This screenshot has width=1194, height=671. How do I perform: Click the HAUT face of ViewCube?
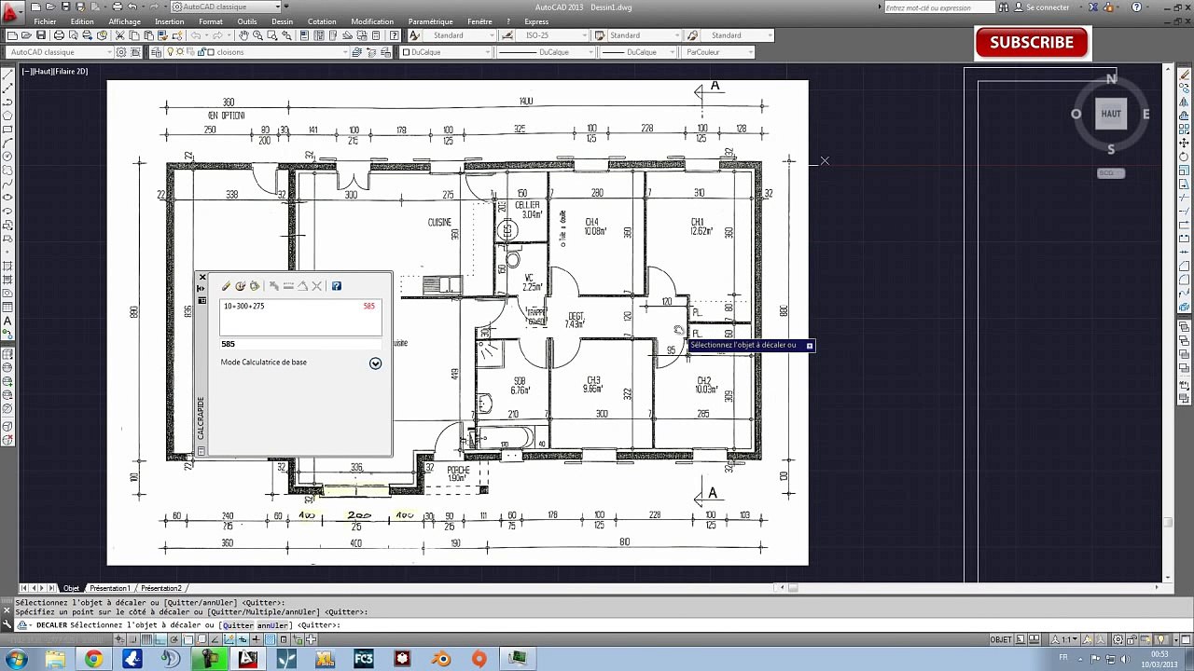click(1111, 114)
